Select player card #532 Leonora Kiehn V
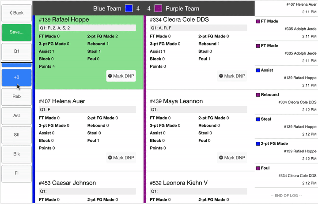Viewport: 318px width, 204px height. 201,188
